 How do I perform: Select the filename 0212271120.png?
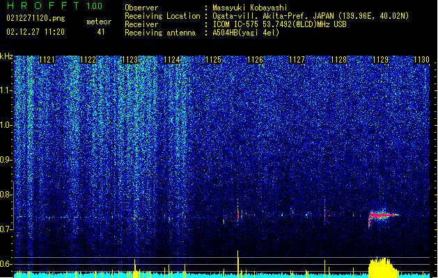coord(36,19)
